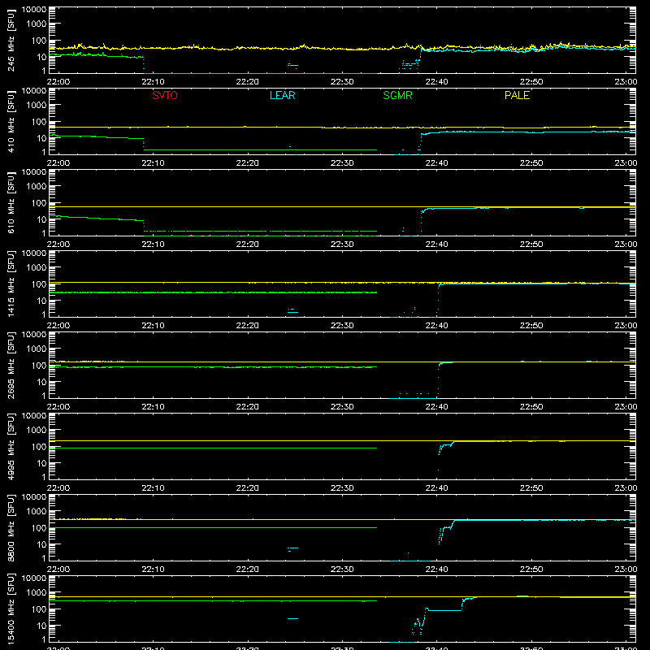
Task: Select the 100 tick value on 8800 MHz axis
Action: [x=39, y=528]
